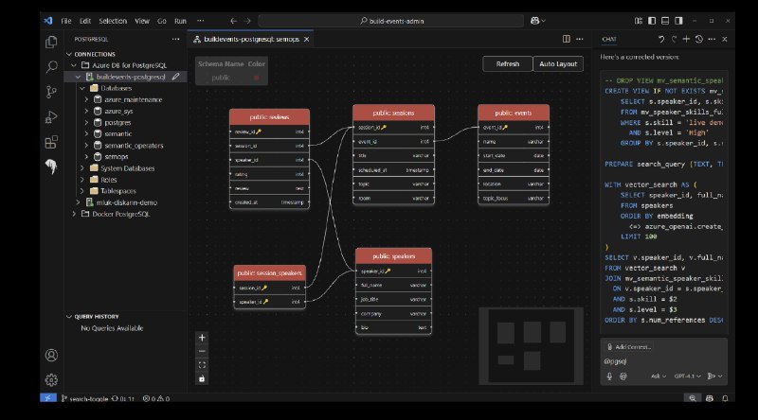Screen dimensions: 758x420
Task: Fit the diagram to view
Action: [x=202, y=365]
